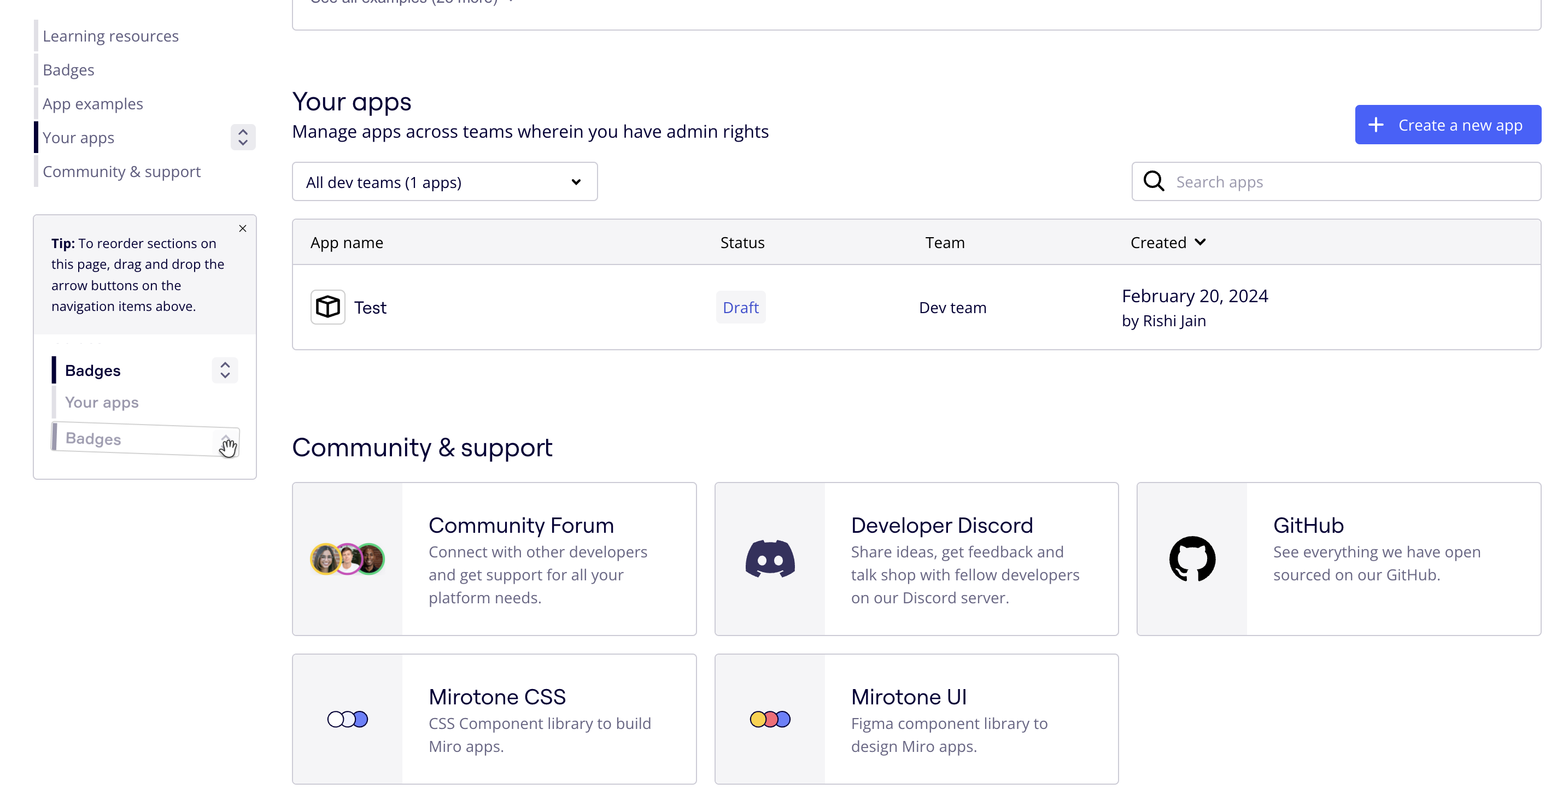Click the Mirotone CSS circles icon
The height and width of the screenshot is (800, 1557).
click(x=347, y=719)
